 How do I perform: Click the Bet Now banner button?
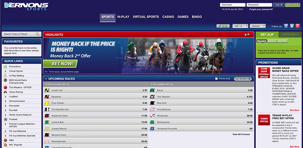60,64
